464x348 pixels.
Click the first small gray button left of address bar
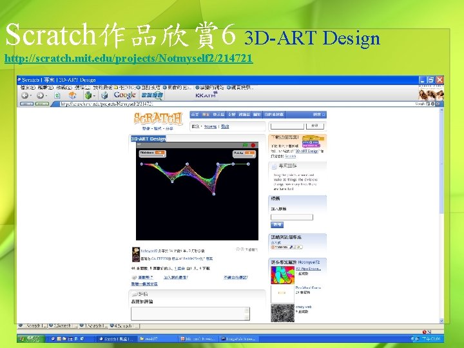(26, 104)
